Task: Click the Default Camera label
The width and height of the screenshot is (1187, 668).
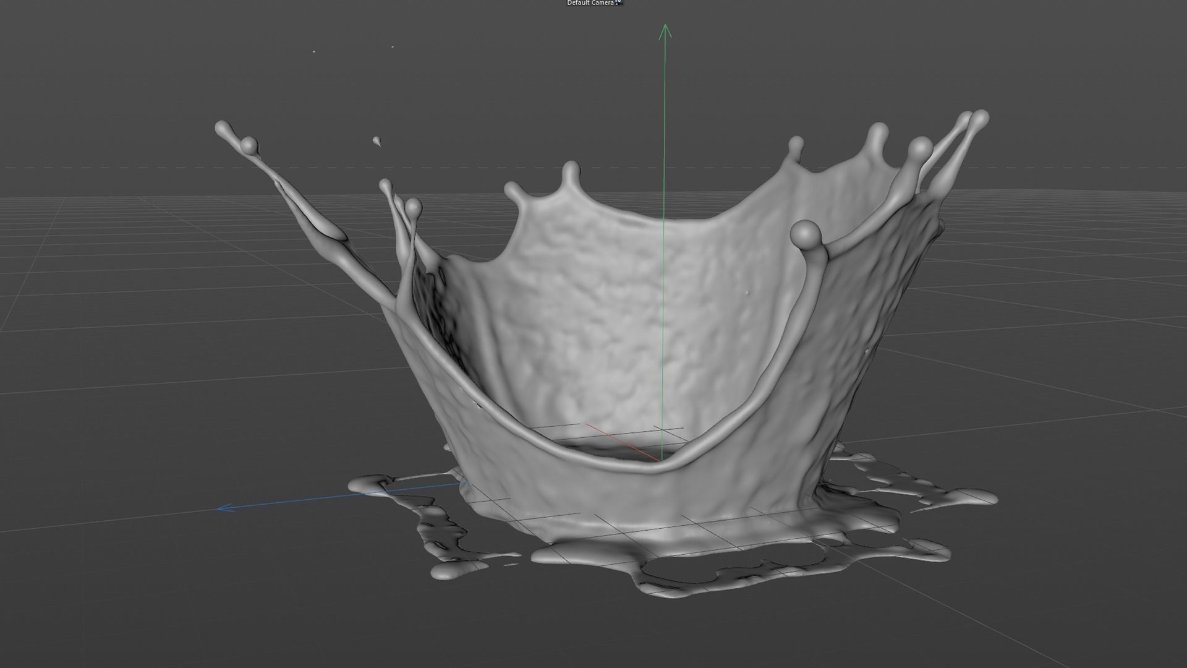Action: click(590, 3)
